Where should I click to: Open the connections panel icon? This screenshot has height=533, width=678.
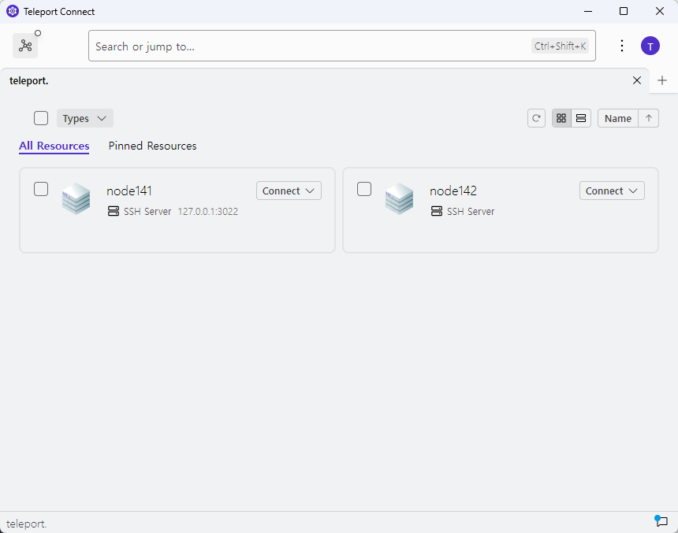(x=25, y=46)
